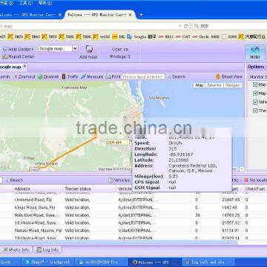Toggle the Traffic layer tool
Image resolution: width=267 pixels, height=267 pixels.
[x=70, y=77]
